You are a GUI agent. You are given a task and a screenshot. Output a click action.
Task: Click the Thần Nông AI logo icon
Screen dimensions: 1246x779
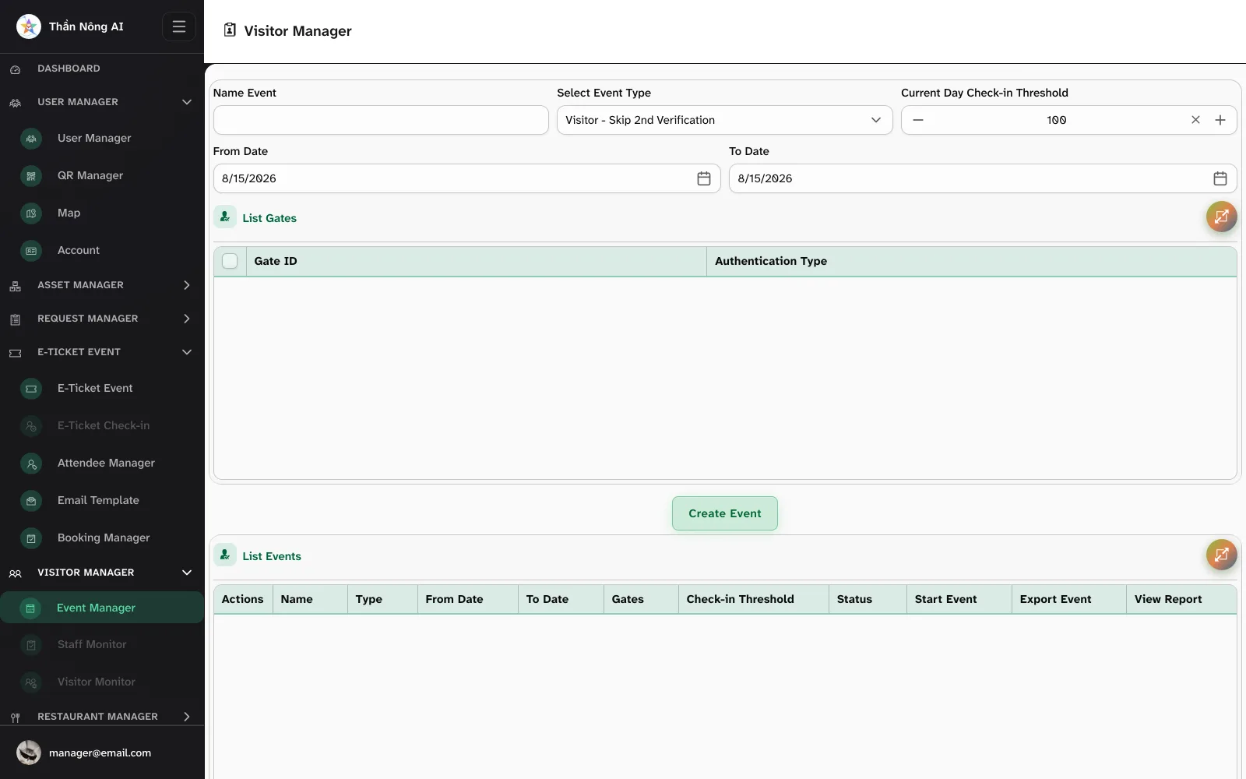[x=29, y=26]
